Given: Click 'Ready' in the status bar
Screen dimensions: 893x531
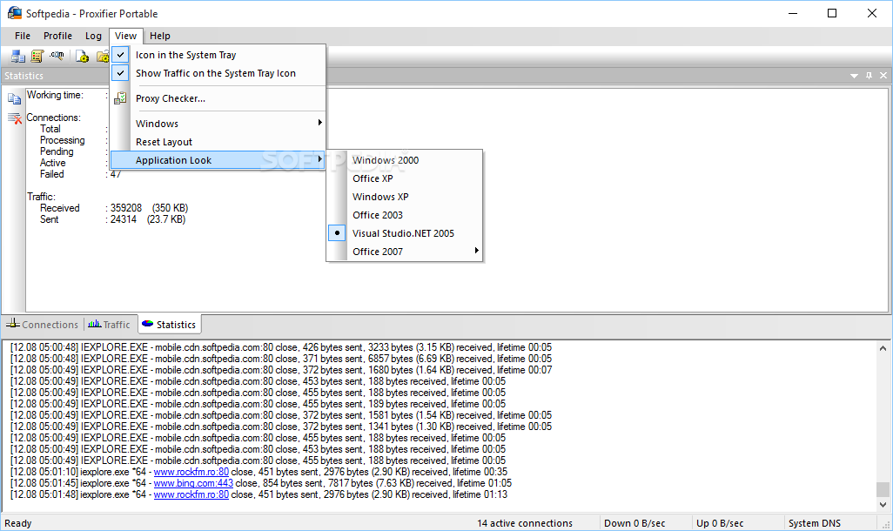Looking at the screenshot, I should pyautogui.click(x=18, y=523).
